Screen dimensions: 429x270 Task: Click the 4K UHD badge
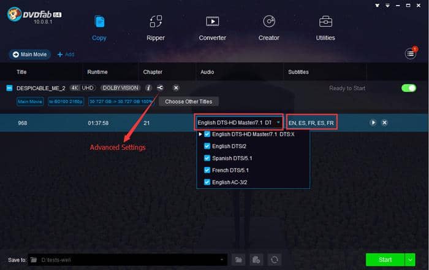coord(83,88)
